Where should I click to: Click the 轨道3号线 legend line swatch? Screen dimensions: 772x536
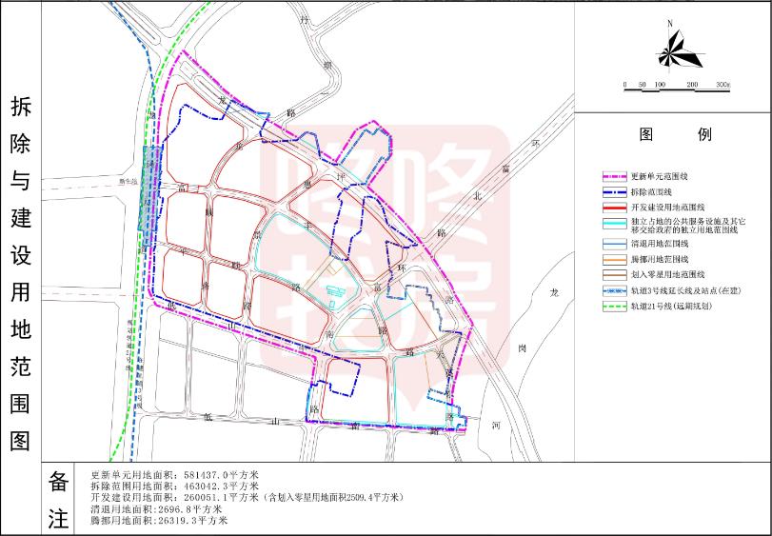click(x=614, y=290)
